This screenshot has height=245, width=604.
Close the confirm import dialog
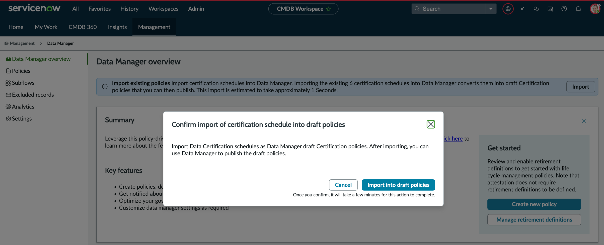[431, 124]
